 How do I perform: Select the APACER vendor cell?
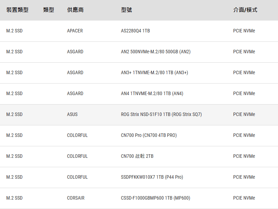tap(75, 31)
